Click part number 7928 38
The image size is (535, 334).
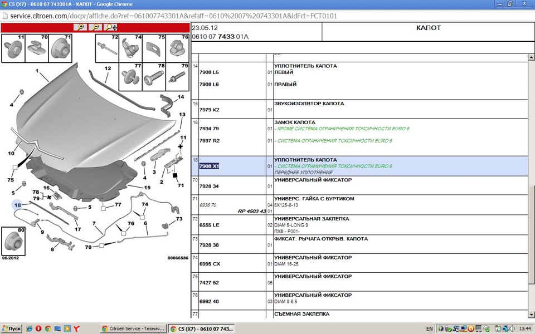[209, 245]
